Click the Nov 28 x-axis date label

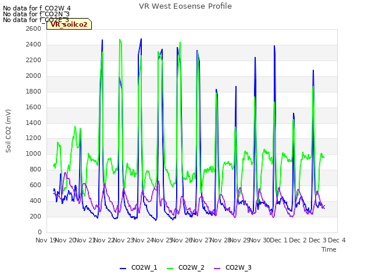[220, 240]
